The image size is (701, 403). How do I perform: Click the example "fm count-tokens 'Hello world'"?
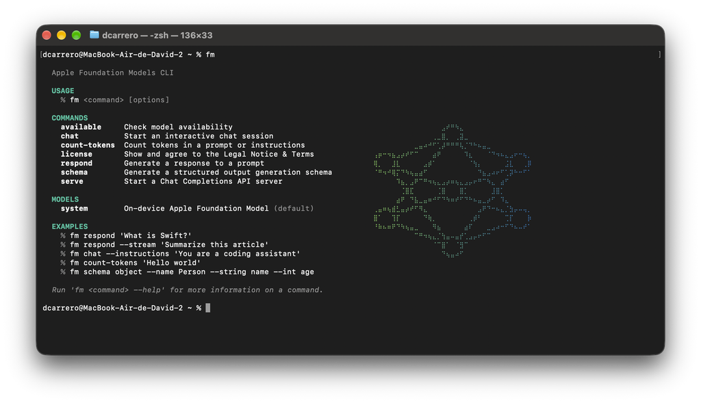coord(135,263)
